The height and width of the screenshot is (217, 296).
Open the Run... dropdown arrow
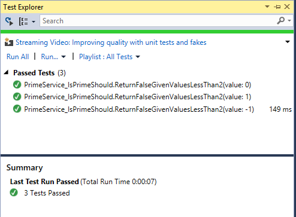[x=64, y=57]
